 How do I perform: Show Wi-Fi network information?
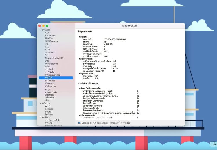click(x=47, y=106)
